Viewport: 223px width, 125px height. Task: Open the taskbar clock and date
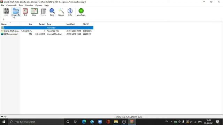208,122
